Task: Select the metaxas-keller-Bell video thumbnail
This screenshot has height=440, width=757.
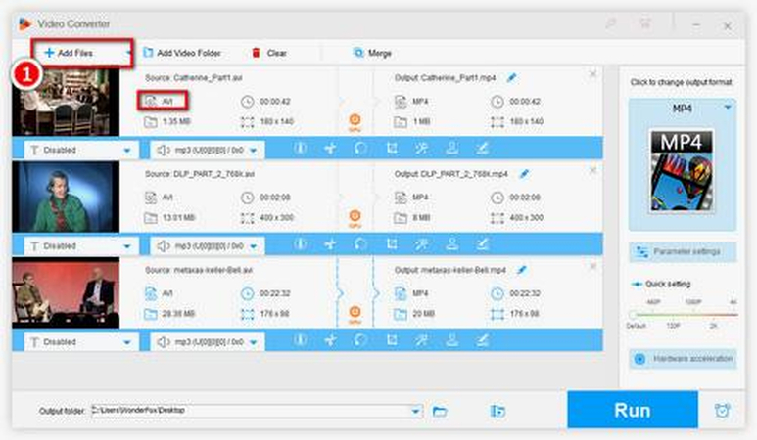Action: (66, 292)
